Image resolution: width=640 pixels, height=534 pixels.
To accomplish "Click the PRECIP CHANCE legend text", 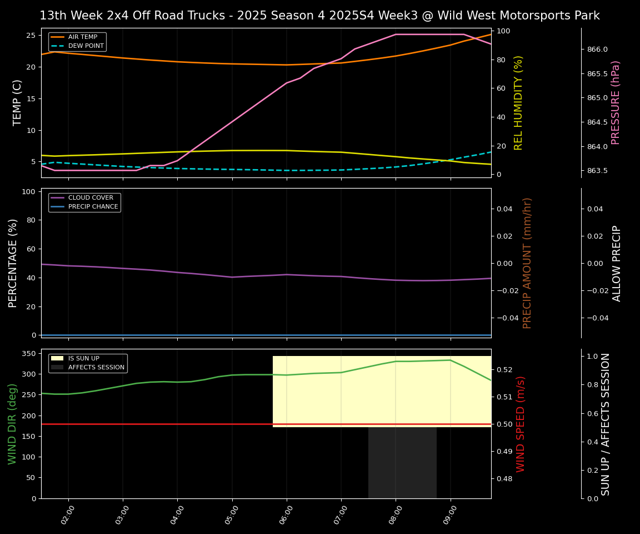I will (93, 206).
